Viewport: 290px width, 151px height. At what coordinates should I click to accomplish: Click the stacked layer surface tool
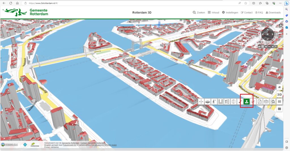(208, 102)
